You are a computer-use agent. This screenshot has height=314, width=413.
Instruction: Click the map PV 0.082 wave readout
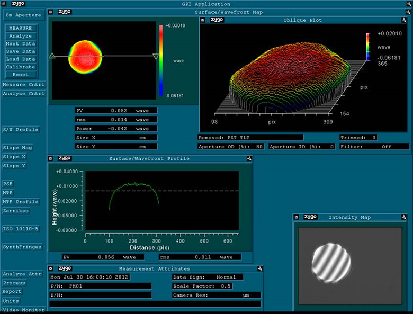pos(116,111)
